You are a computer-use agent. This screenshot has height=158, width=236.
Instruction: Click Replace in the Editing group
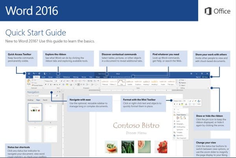pos(183,83)
